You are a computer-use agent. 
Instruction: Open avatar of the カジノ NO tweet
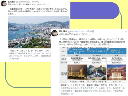pyautogui.click(x=4, y=3)
